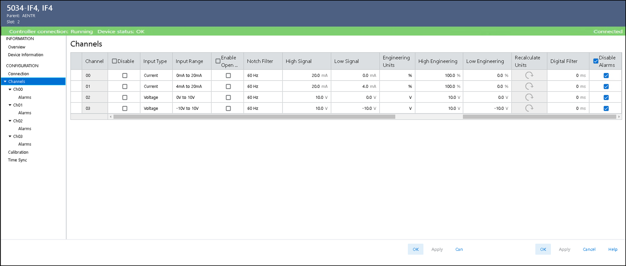Collapse the Ch00 tree node
This screenshot has height=266, width=626.
point(10,89)
